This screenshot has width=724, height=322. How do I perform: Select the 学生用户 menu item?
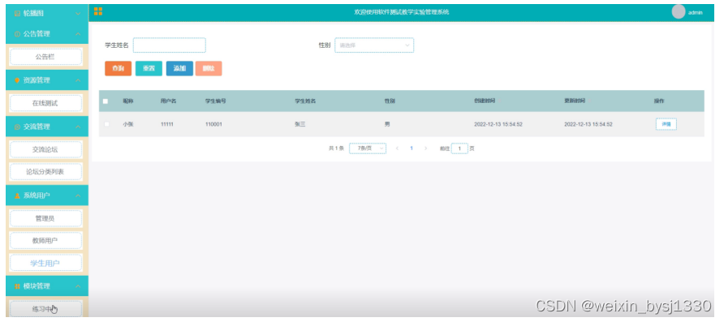click(x=45, y=263)
